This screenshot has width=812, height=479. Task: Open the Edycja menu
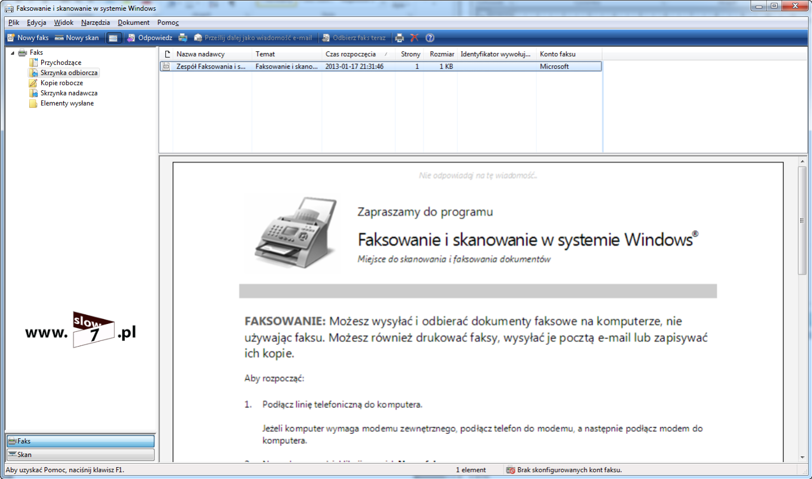(x=37, y=23)
